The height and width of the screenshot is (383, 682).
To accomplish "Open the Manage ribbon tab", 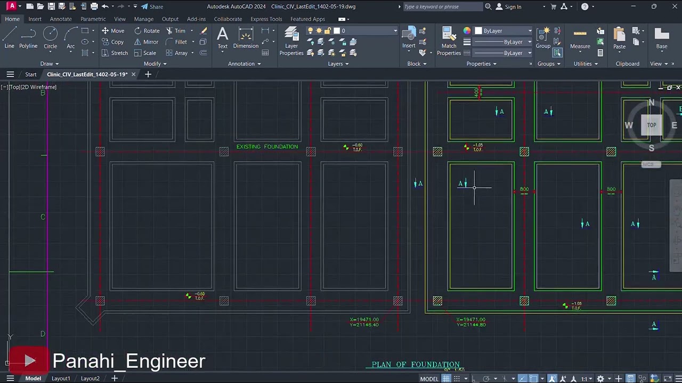I will click(143, 19).
